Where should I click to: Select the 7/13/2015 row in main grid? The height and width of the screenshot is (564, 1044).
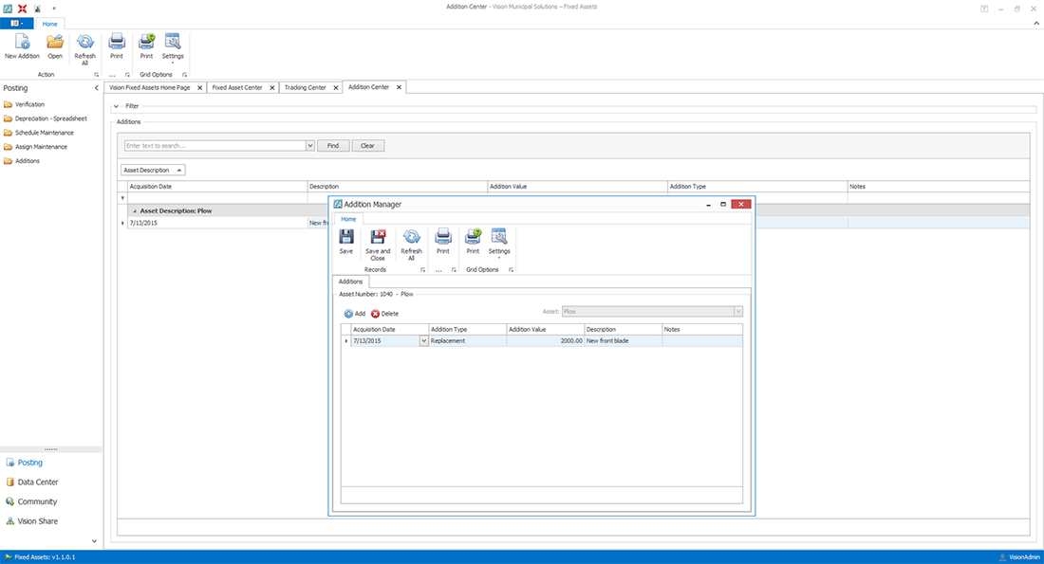coord(217,223)
